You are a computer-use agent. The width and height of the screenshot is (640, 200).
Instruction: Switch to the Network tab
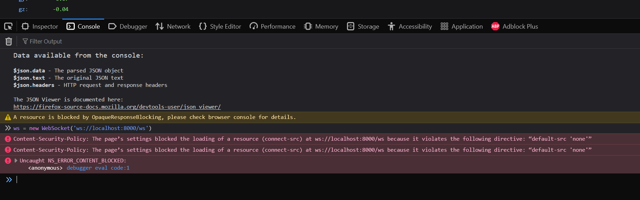point(173,27)
